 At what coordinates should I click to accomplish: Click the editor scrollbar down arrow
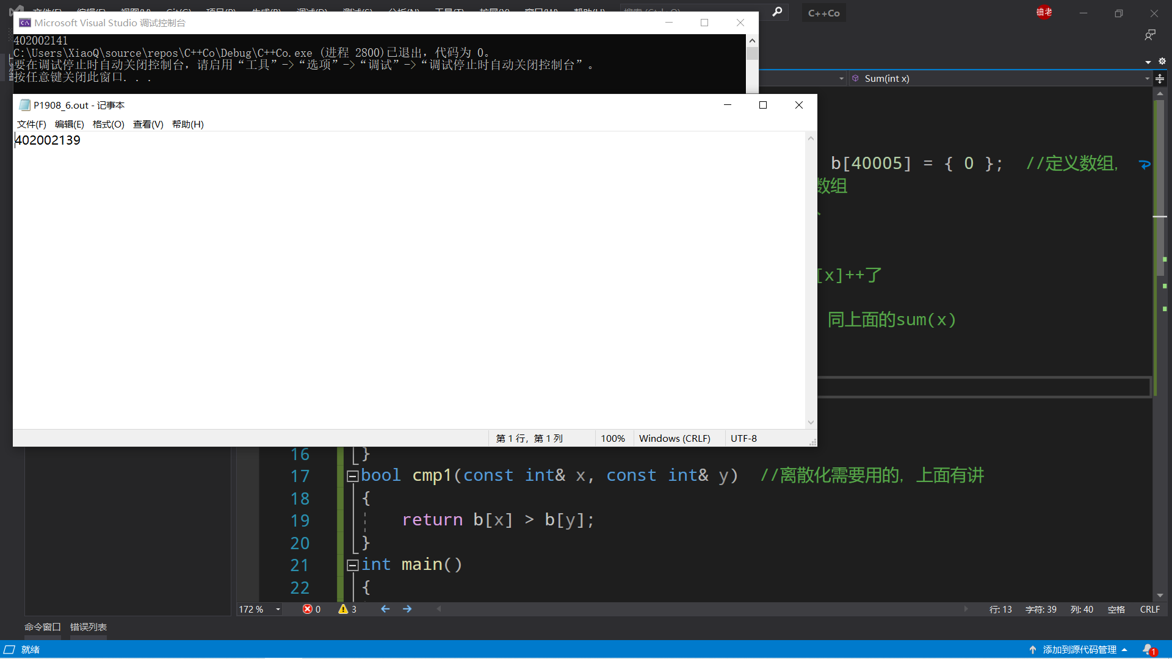(1160, 596)
